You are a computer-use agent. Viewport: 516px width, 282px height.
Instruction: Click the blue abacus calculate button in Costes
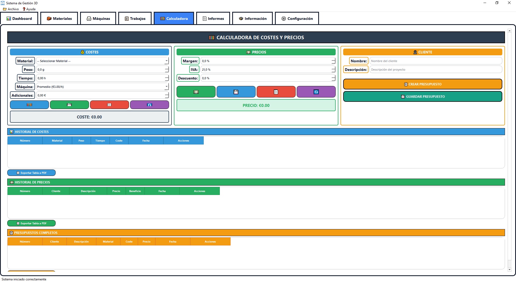click(x=29, y=105)
